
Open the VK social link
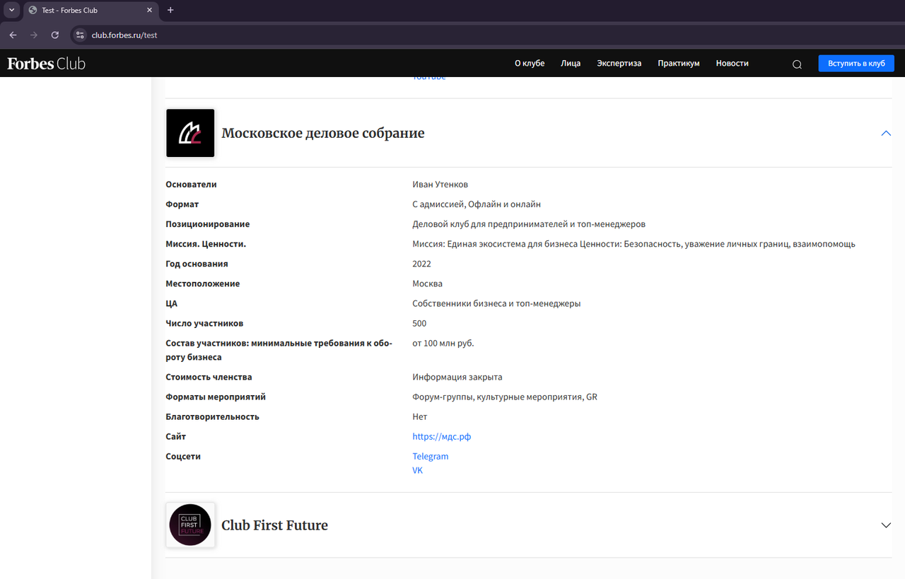(x=418, y=470)
